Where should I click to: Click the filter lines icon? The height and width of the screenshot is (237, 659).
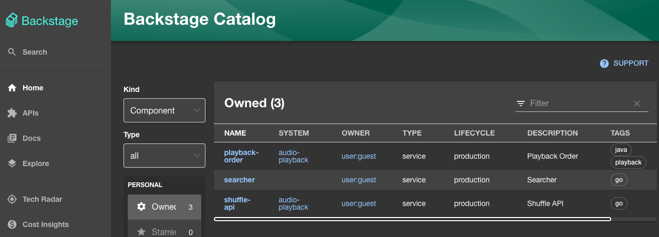click(521, 104)
